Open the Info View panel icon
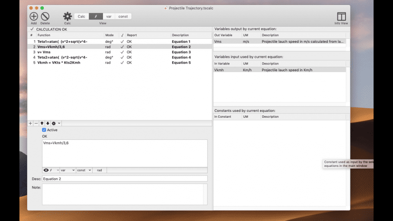This screenshot has height=221, width=393. [341, 17]
